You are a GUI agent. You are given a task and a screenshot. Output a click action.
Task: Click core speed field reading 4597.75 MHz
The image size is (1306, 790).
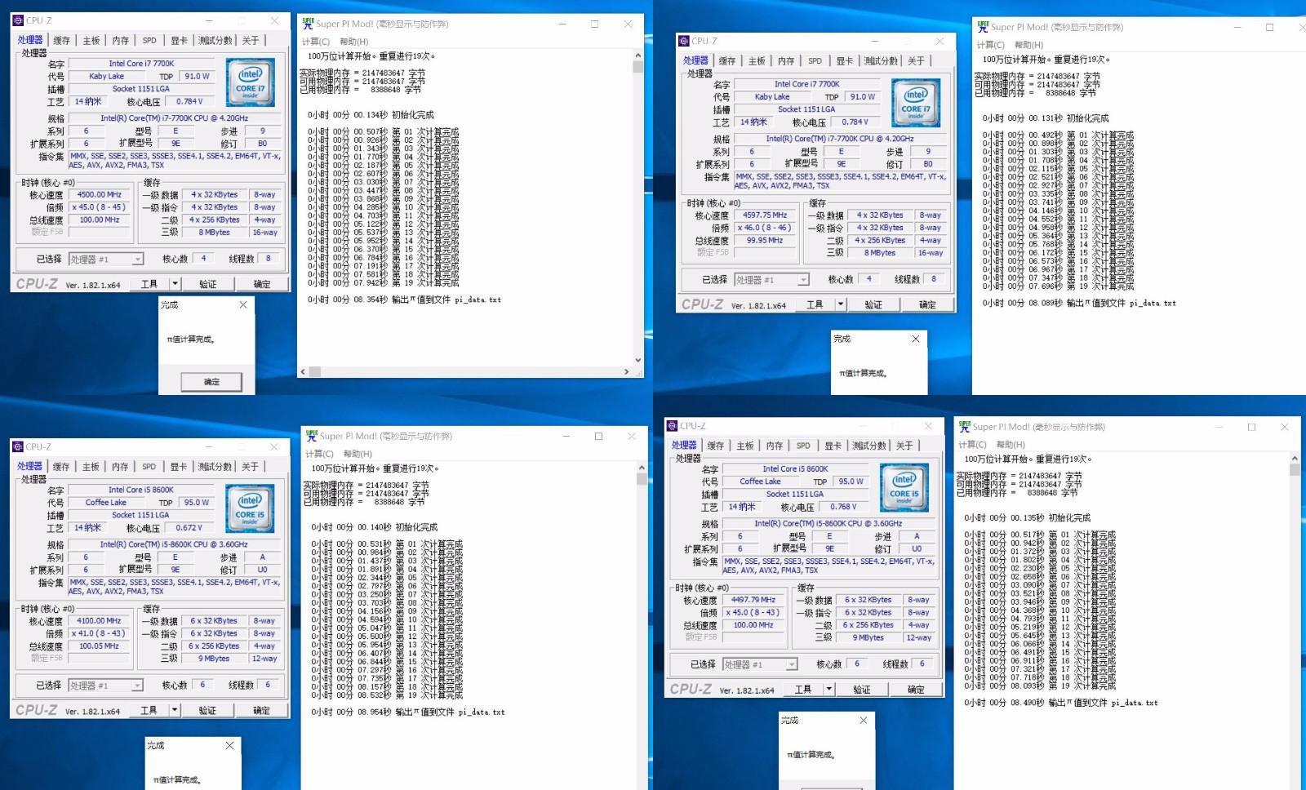(x=765, y=215)
